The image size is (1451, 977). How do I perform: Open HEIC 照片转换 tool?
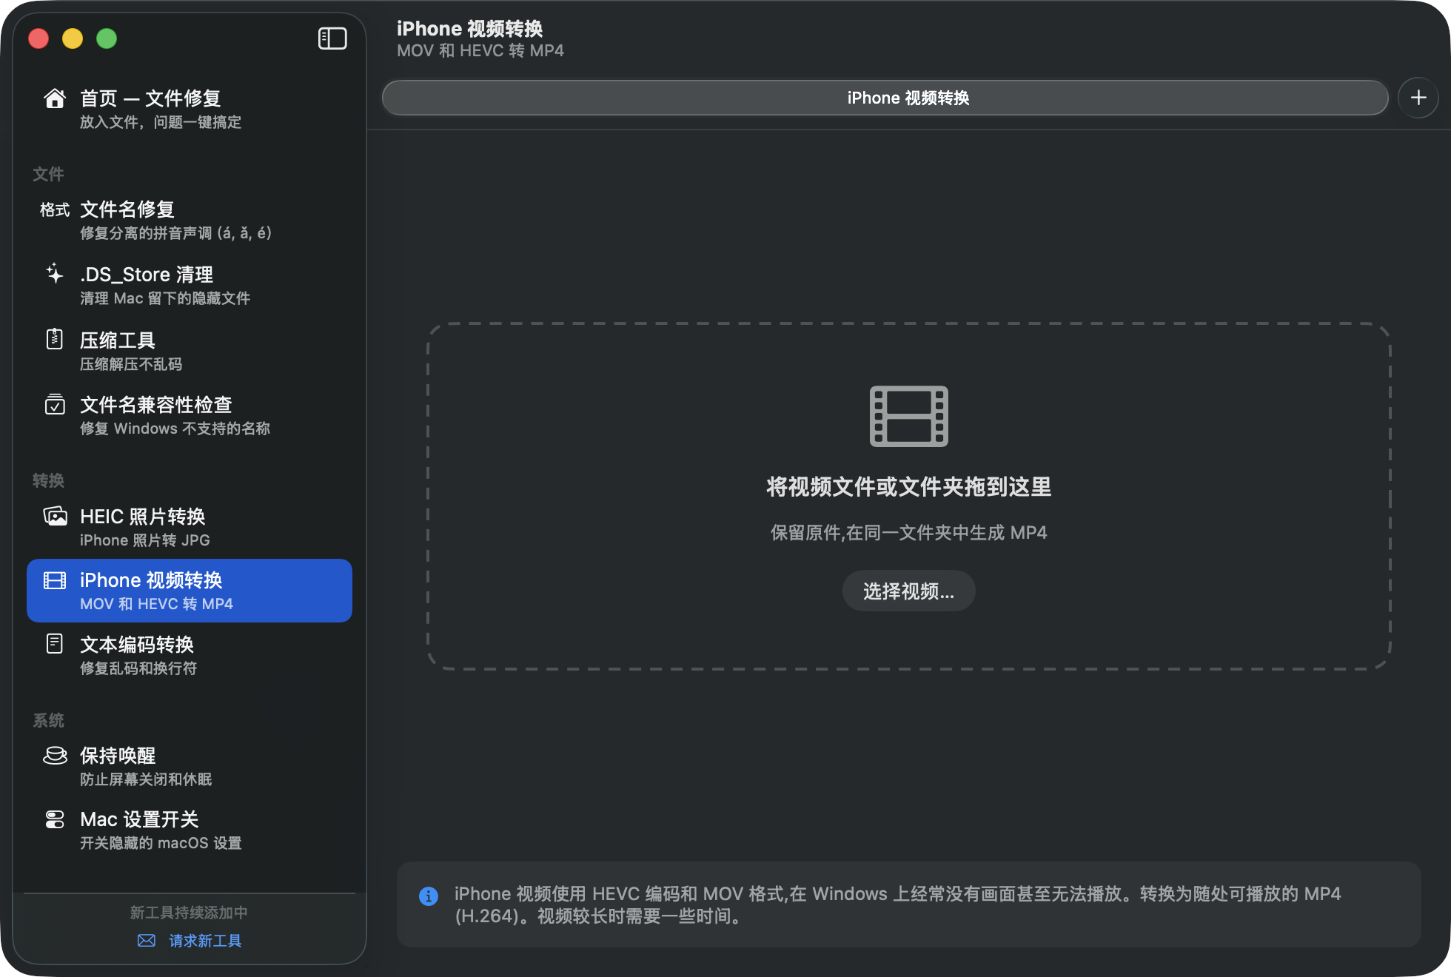(190, 527)
